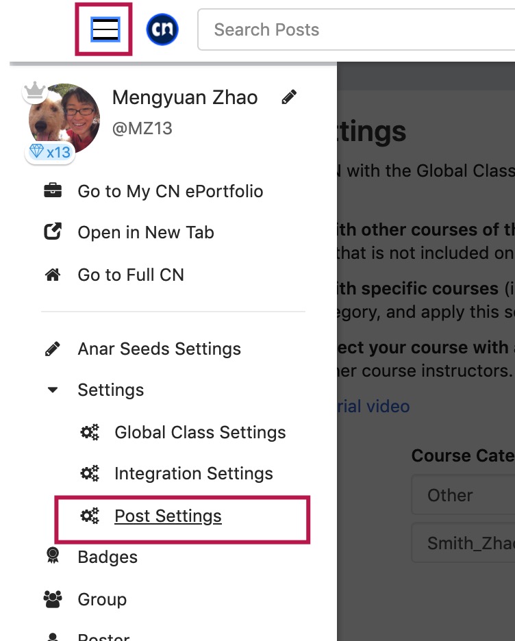The height and width of the screenshot is (641, 515).
Task: Click the Open in New Tab arrow icon
Action: pos(53,231)
